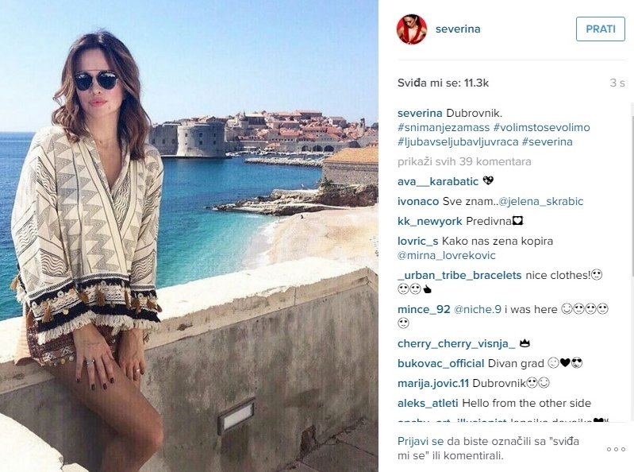This screenshot has height=472, width=634.
Task: Open _urban_tribe_bracelets profile
Action: [459, 275]
